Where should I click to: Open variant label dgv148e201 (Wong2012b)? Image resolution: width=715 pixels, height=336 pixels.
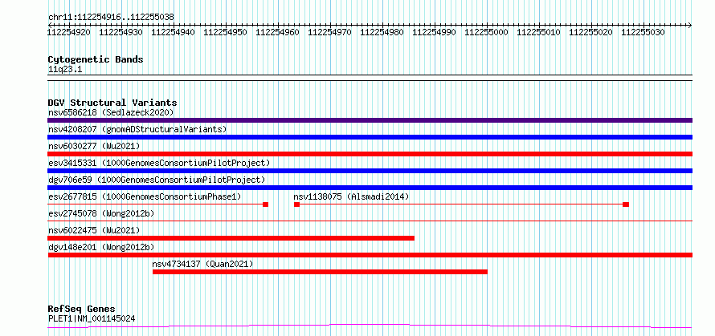tap(101, 247)
